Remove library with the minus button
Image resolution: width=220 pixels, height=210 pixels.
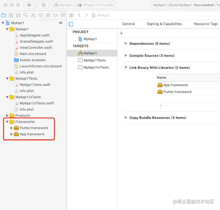pyautogui.click(x=168, y=106)
